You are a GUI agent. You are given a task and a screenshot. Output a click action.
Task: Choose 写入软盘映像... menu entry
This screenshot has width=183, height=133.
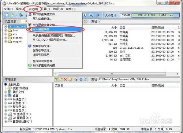point(55,19)
